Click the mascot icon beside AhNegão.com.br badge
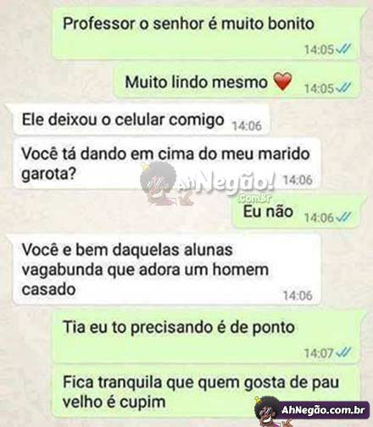Image resolution: width=373 pixels, height=427 pixels. click(x=265, y=412)
